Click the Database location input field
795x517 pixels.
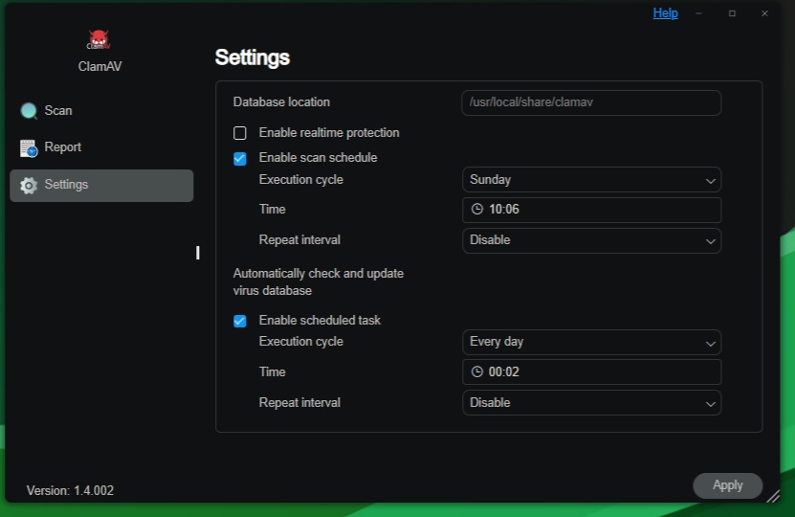[591, 102]
